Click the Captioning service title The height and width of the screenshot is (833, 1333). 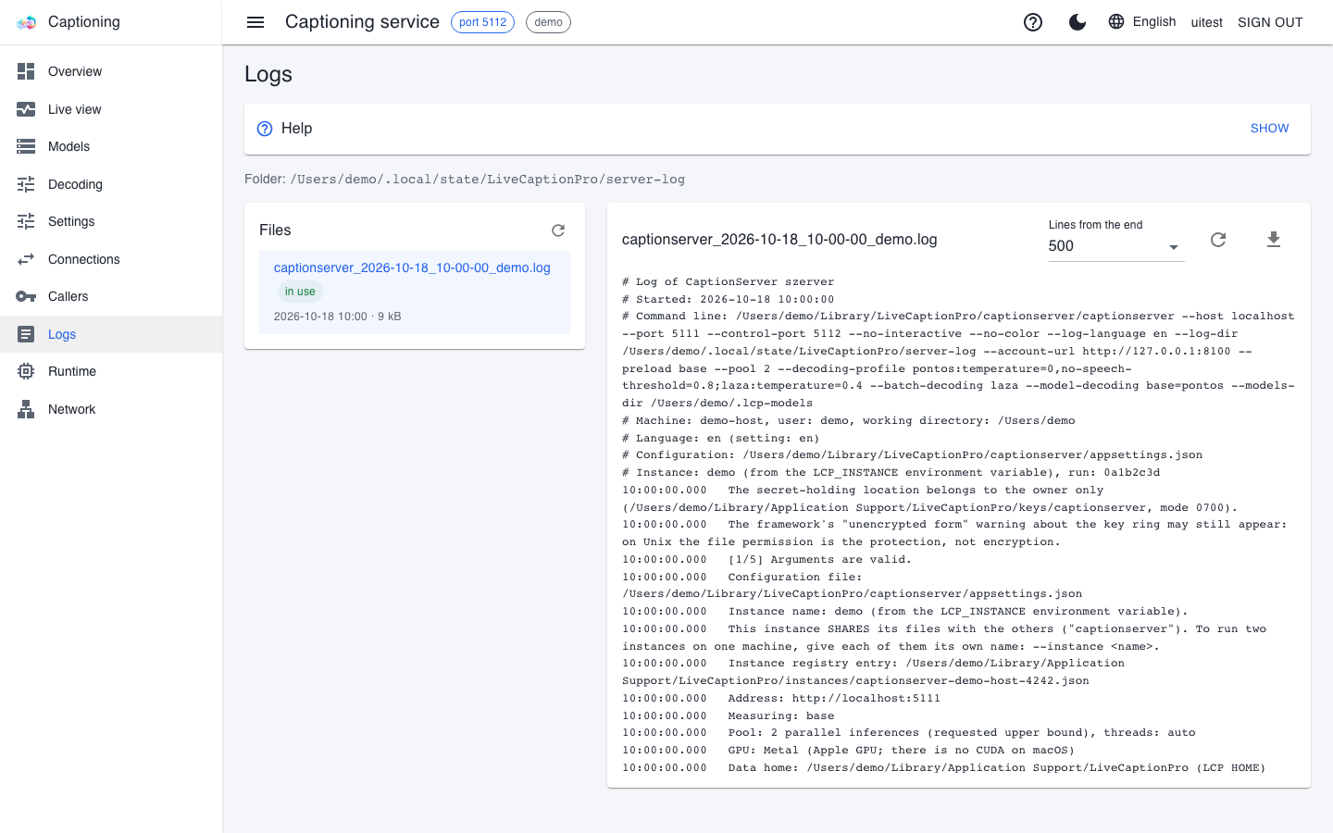click(362, 22)
